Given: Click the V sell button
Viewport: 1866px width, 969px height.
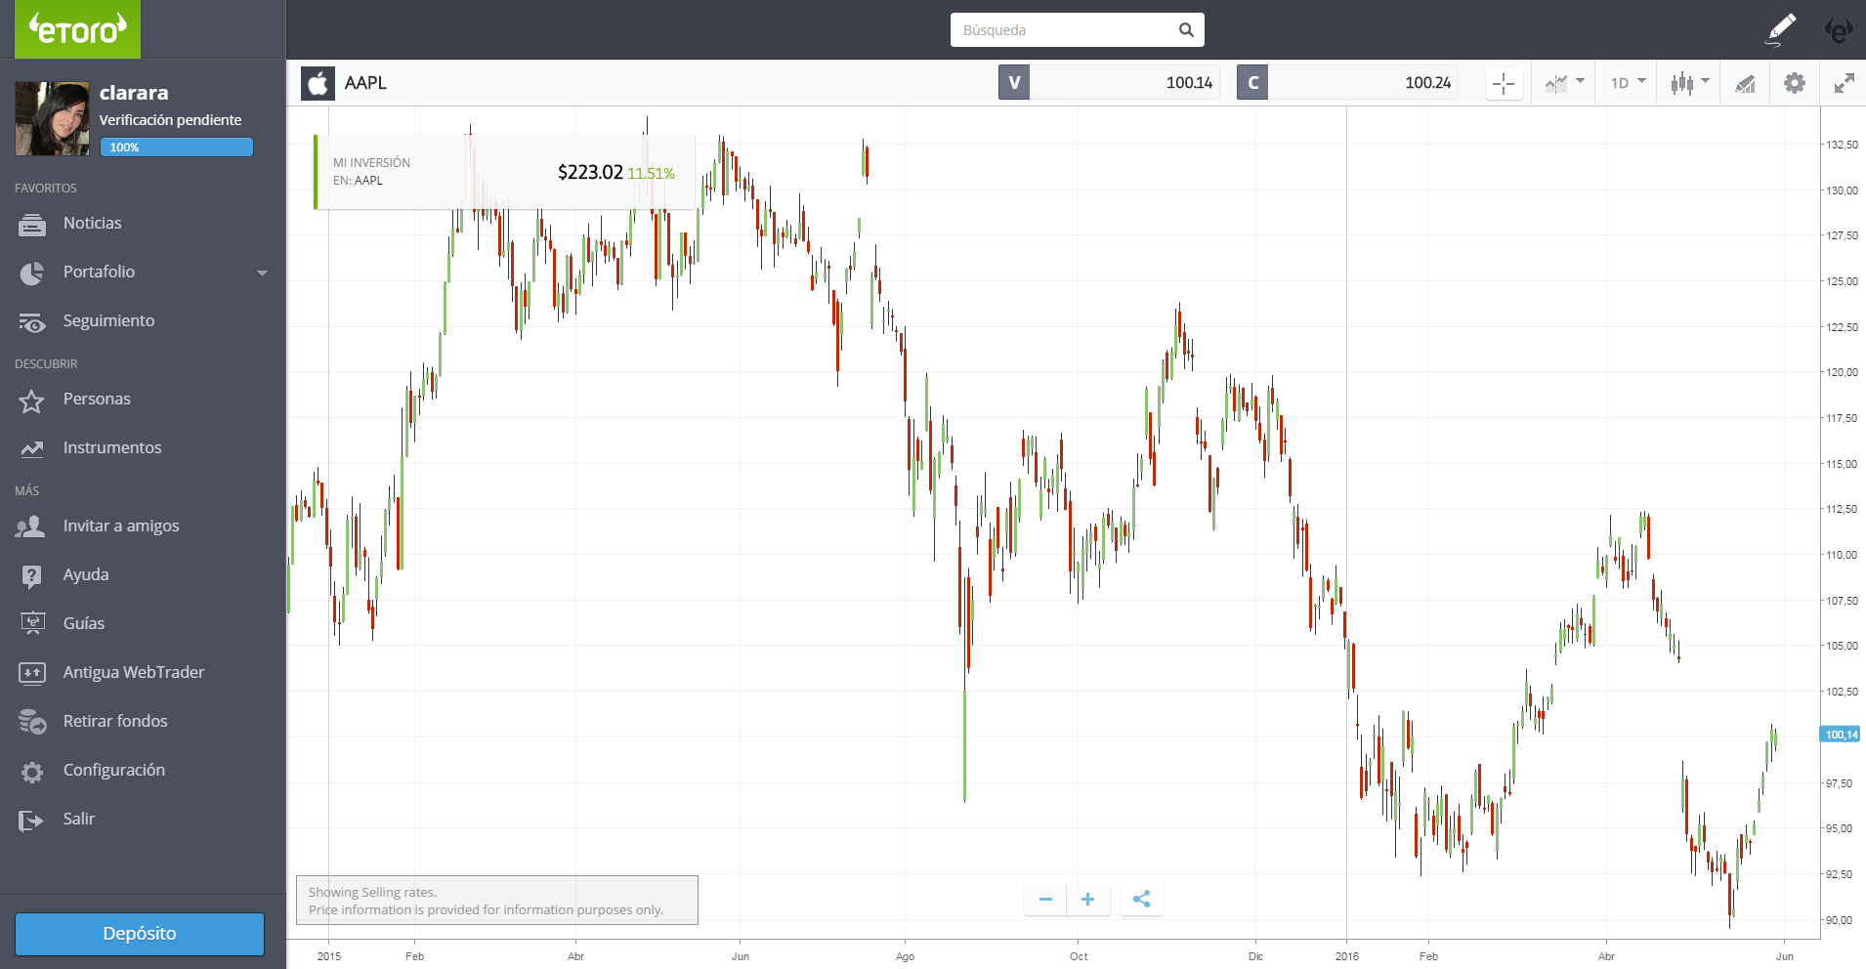Looking at the screenshot, I should [1014, 82].
